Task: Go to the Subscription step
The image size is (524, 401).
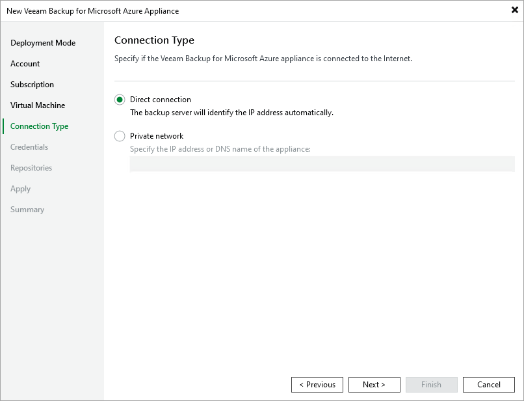Action: click(31, 84)
